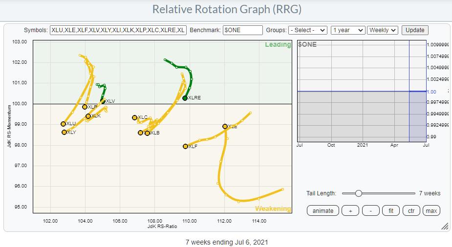Viewport: 452px width, 247px height.
Task: Click the Benchmark $ONE input field
Action: (242, 30)
